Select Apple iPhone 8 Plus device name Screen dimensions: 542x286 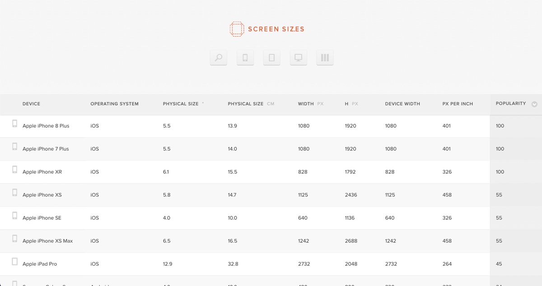pos(46,126)
